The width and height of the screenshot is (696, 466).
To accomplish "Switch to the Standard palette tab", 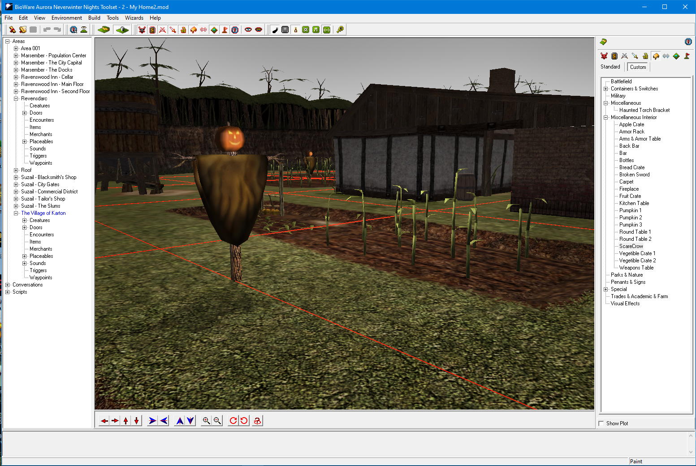I will [610, 67].
